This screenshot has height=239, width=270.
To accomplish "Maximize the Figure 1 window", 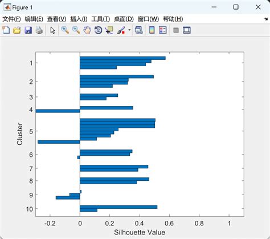I will [x=236, y=7].
